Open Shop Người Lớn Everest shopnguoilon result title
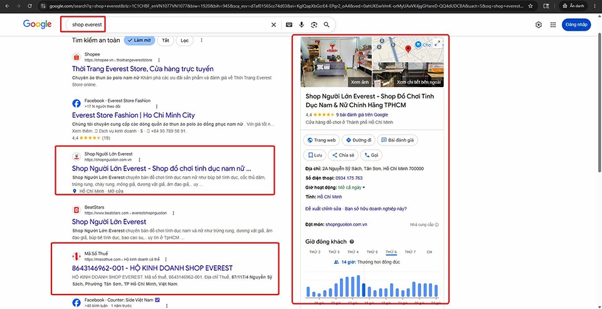The height and width of the screenshot is (309, 602). point(162,169)
